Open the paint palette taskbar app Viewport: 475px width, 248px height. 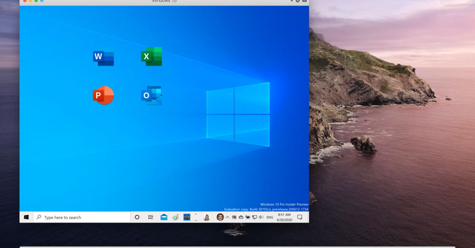coord(175,217)
